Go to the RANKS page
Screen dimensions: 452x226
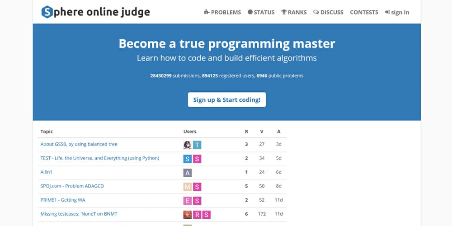tap(294, 12)
